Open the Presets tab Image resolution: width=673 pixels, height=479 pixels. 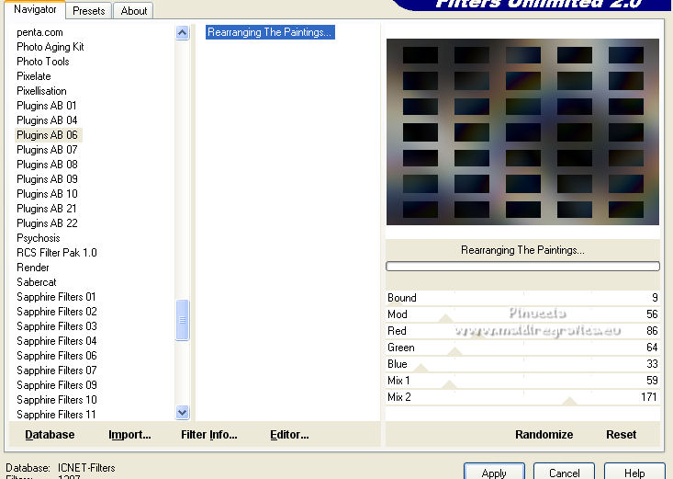coord(89,11)
